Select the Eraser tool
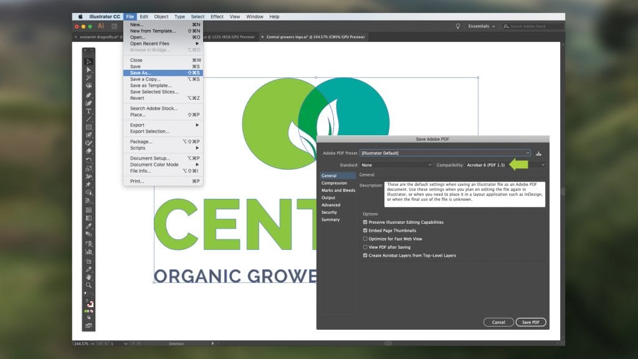Viewport: 638px width, 359px height. [x=88, y=151]
